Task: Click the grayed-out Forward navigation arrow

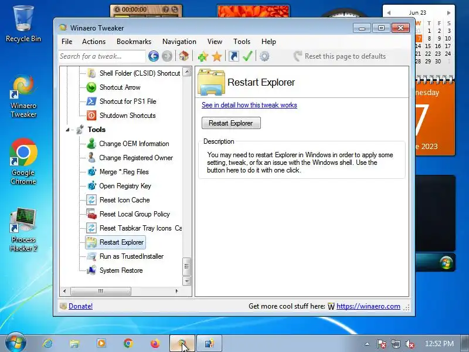Action: (167, 56)
